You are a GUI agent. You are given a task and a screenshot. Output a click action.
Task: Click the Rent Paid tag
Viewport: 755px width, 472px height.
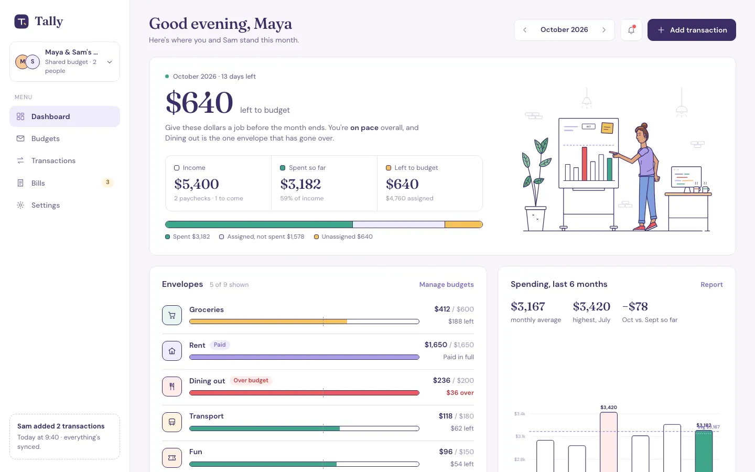point(220,345)
